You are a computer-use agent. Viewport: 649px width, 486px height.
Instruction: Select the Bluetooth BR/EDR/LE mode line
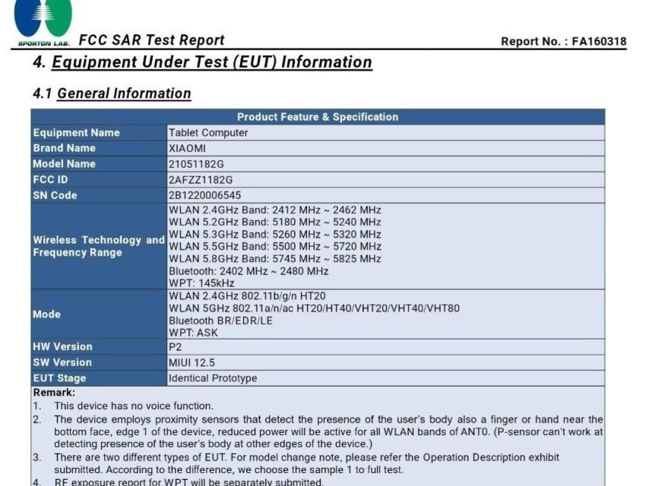(x=220, y=320)
